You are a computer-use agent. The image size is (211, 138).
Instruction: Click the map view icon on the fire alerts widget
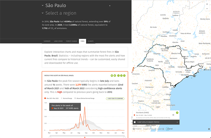[x=112, y=75]
